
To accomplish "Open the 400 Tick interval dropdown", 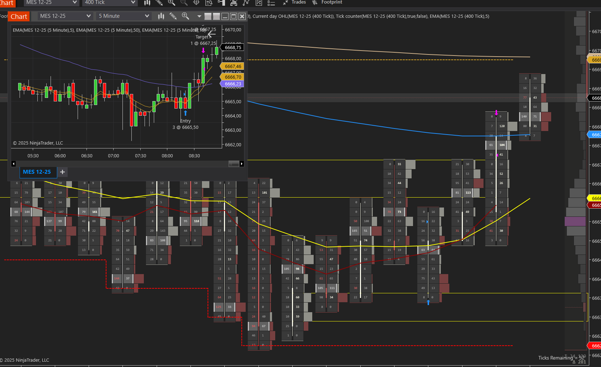I will coord(110,2).
